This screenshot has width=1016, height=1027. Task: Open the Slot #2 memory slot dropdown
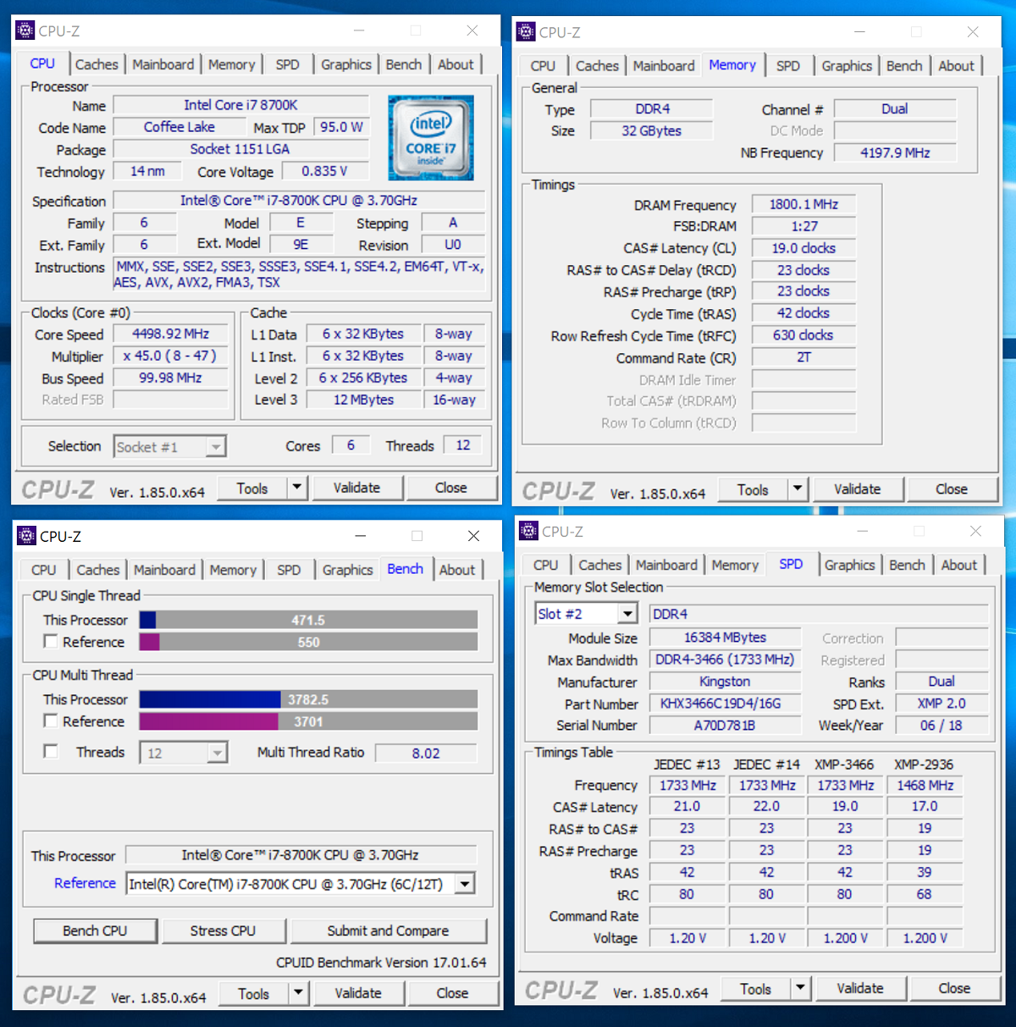[x=627, y=614]
